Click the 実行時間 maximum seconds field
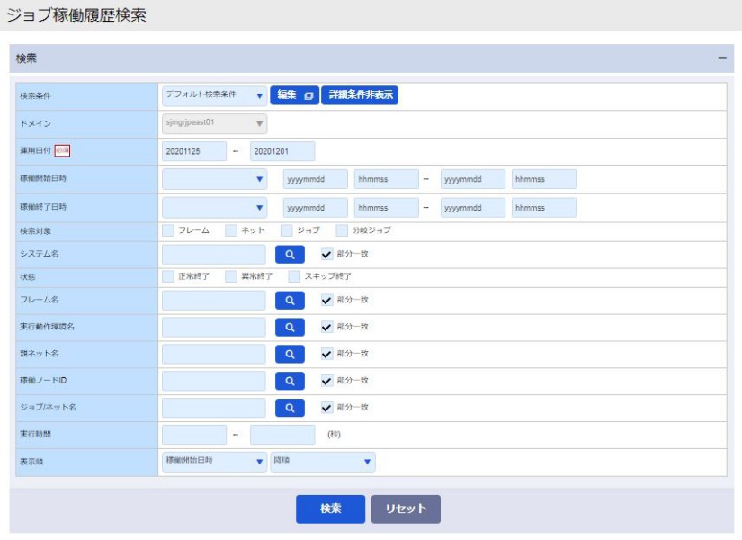The height and width of the screenshot is (540, 742). click(282, 435)
